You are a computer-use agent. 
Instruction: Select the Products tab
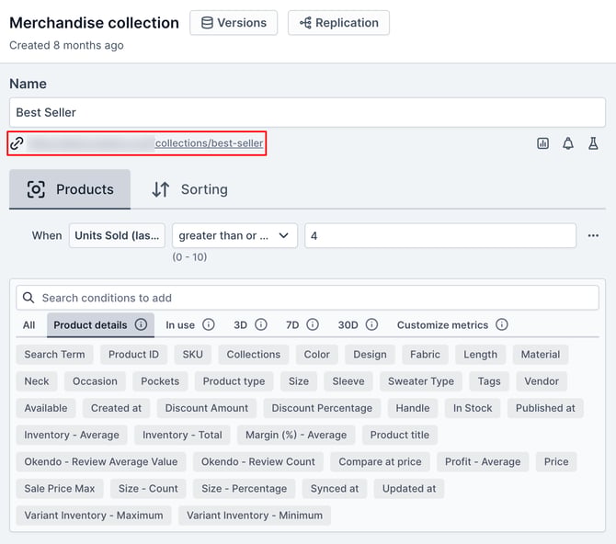(70, 189)
